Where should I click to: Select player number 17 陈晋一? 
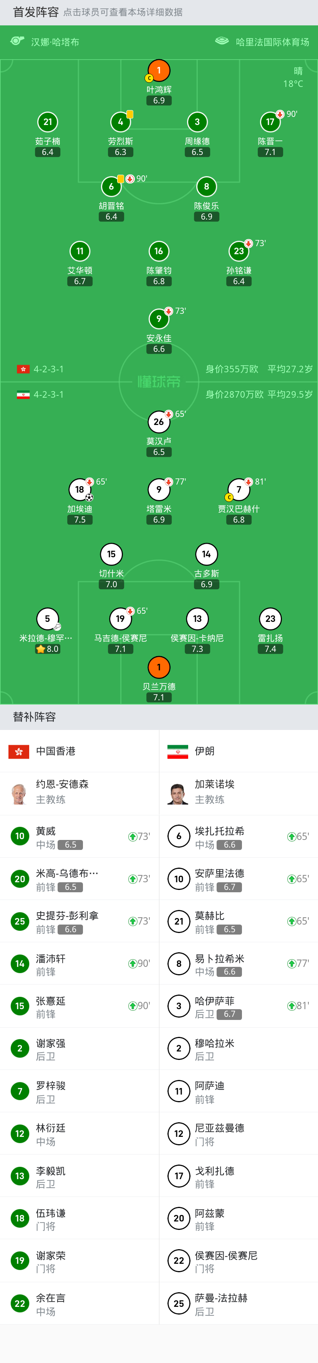(x=270, y=122)
